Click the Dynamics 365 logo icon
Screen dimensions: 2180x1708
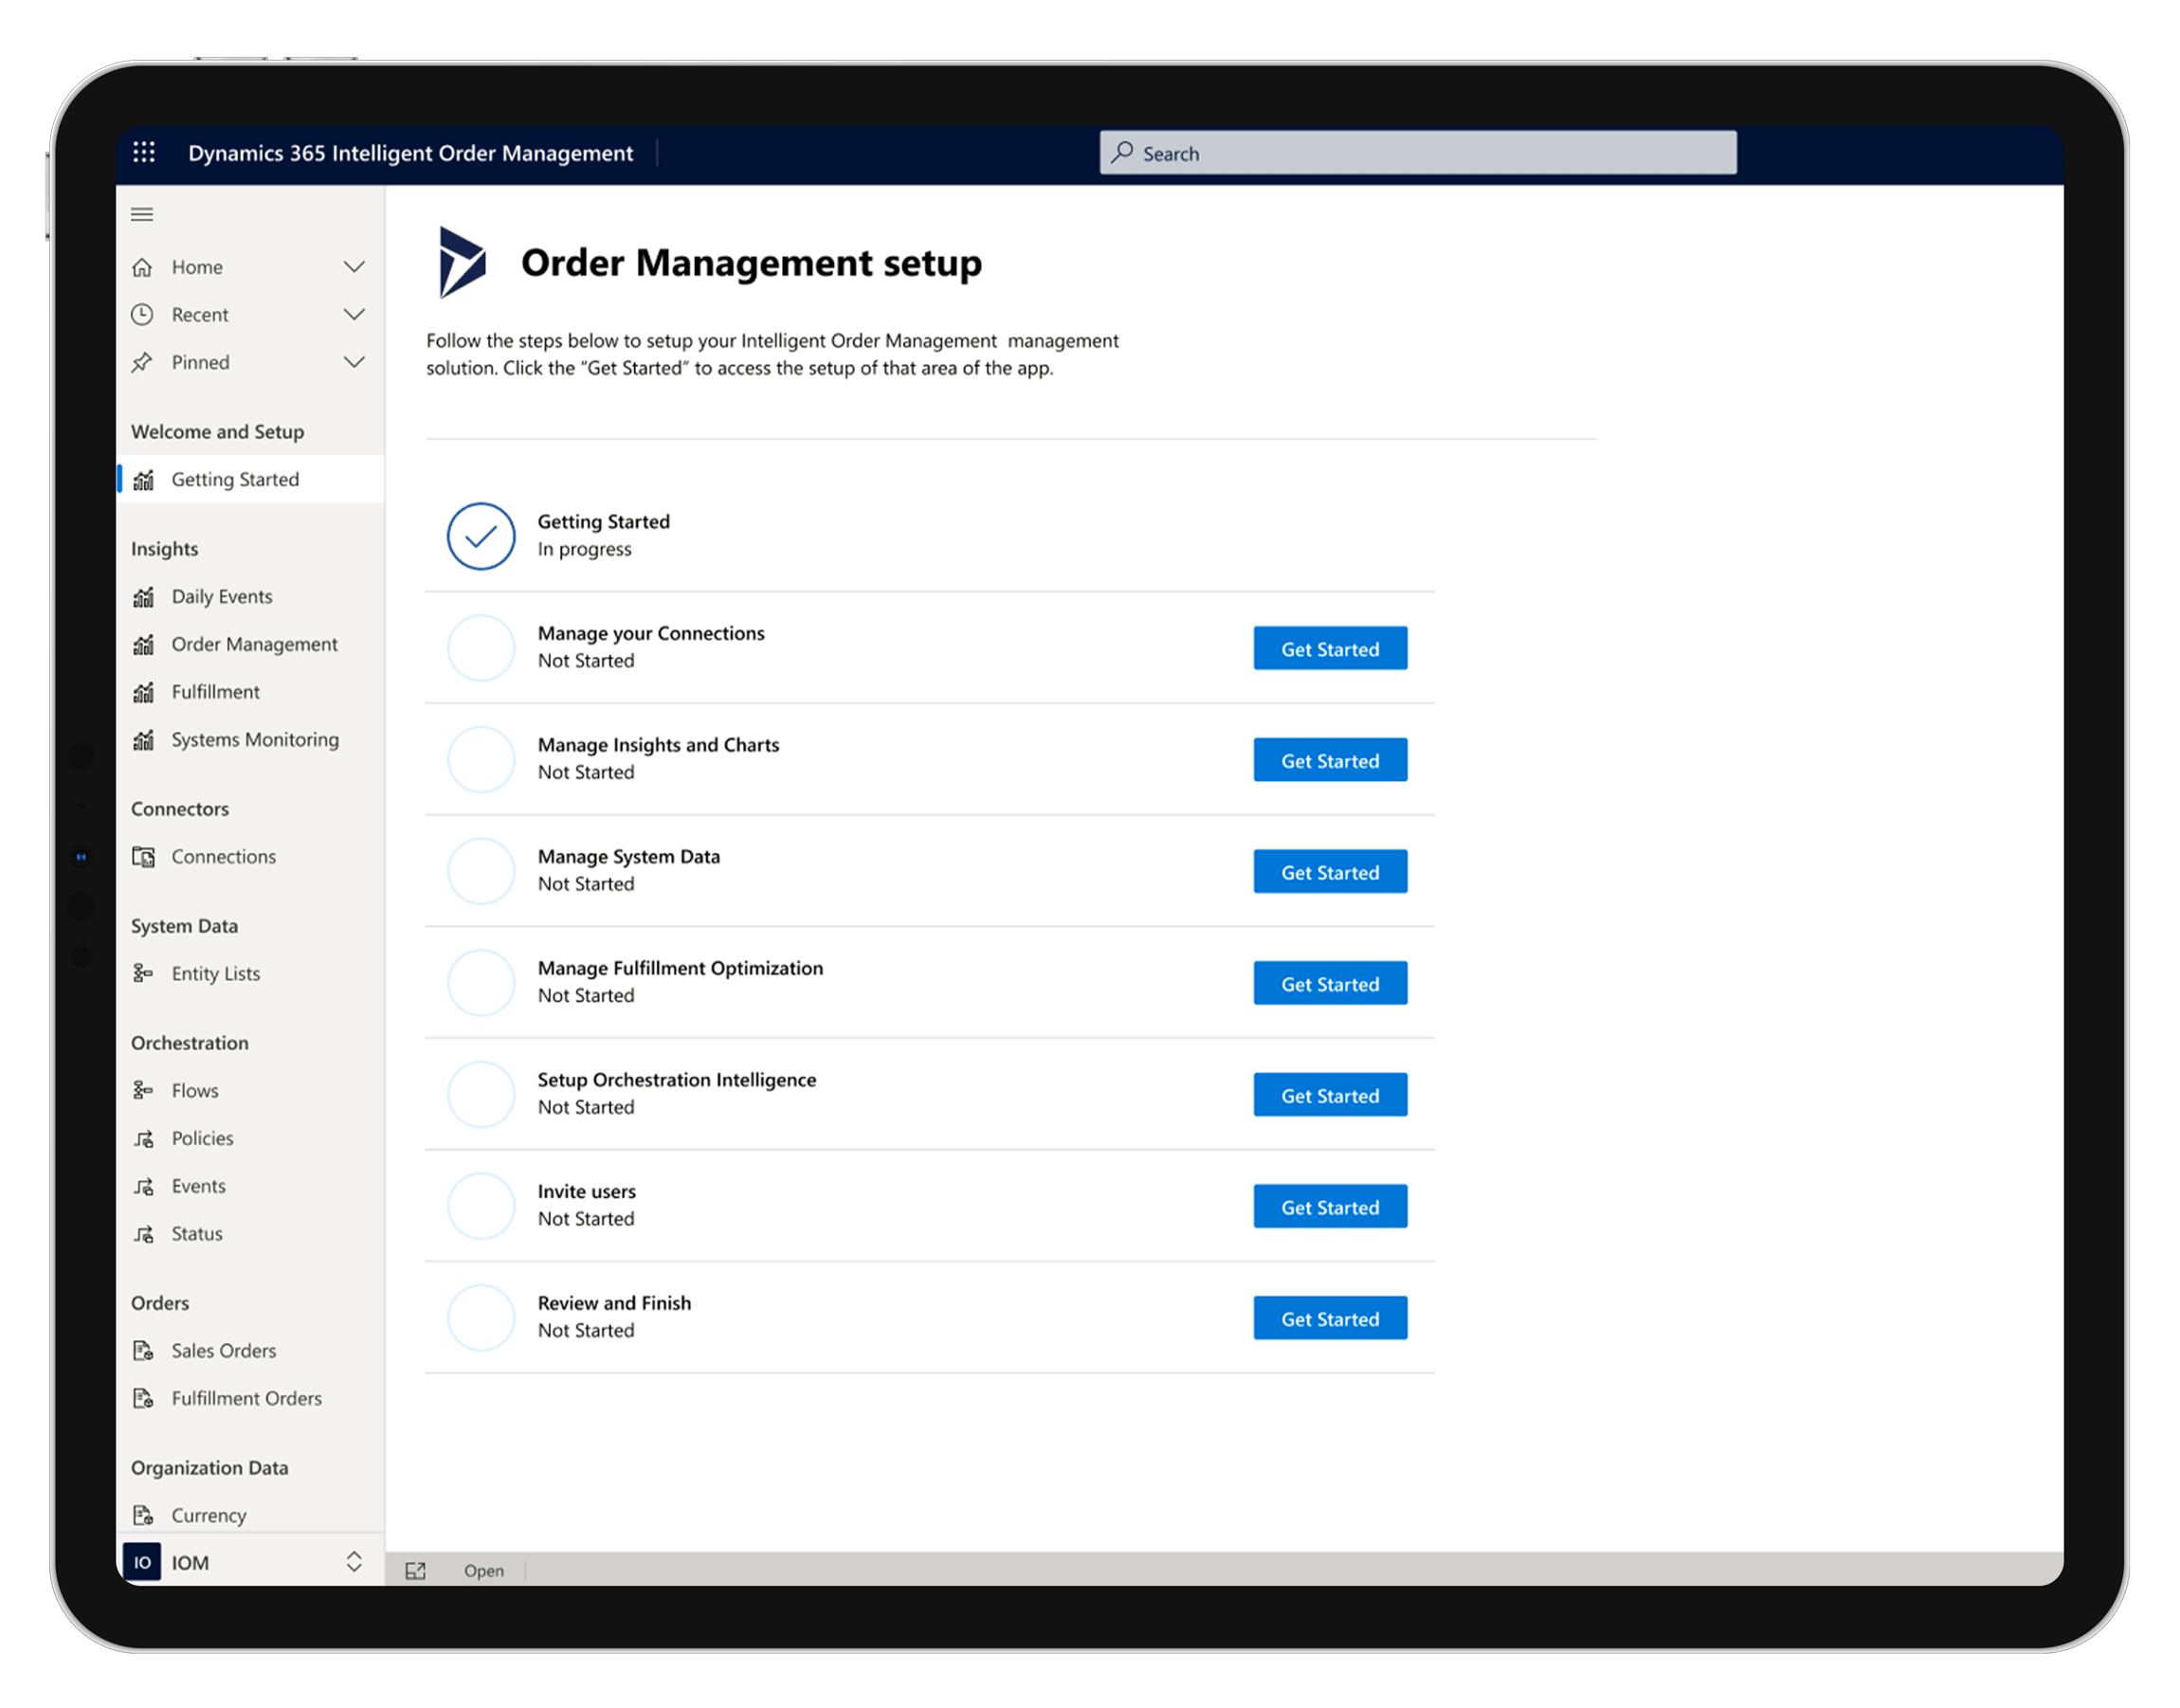(462, 262)
